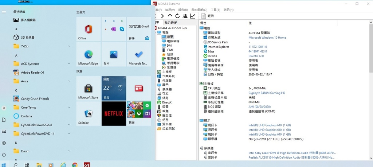Open AIDA64 user icon in toolbar

coord(185,16)
